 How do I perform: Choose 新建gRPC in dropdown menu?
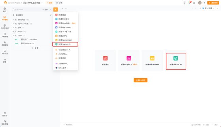[x=66, y=36]
